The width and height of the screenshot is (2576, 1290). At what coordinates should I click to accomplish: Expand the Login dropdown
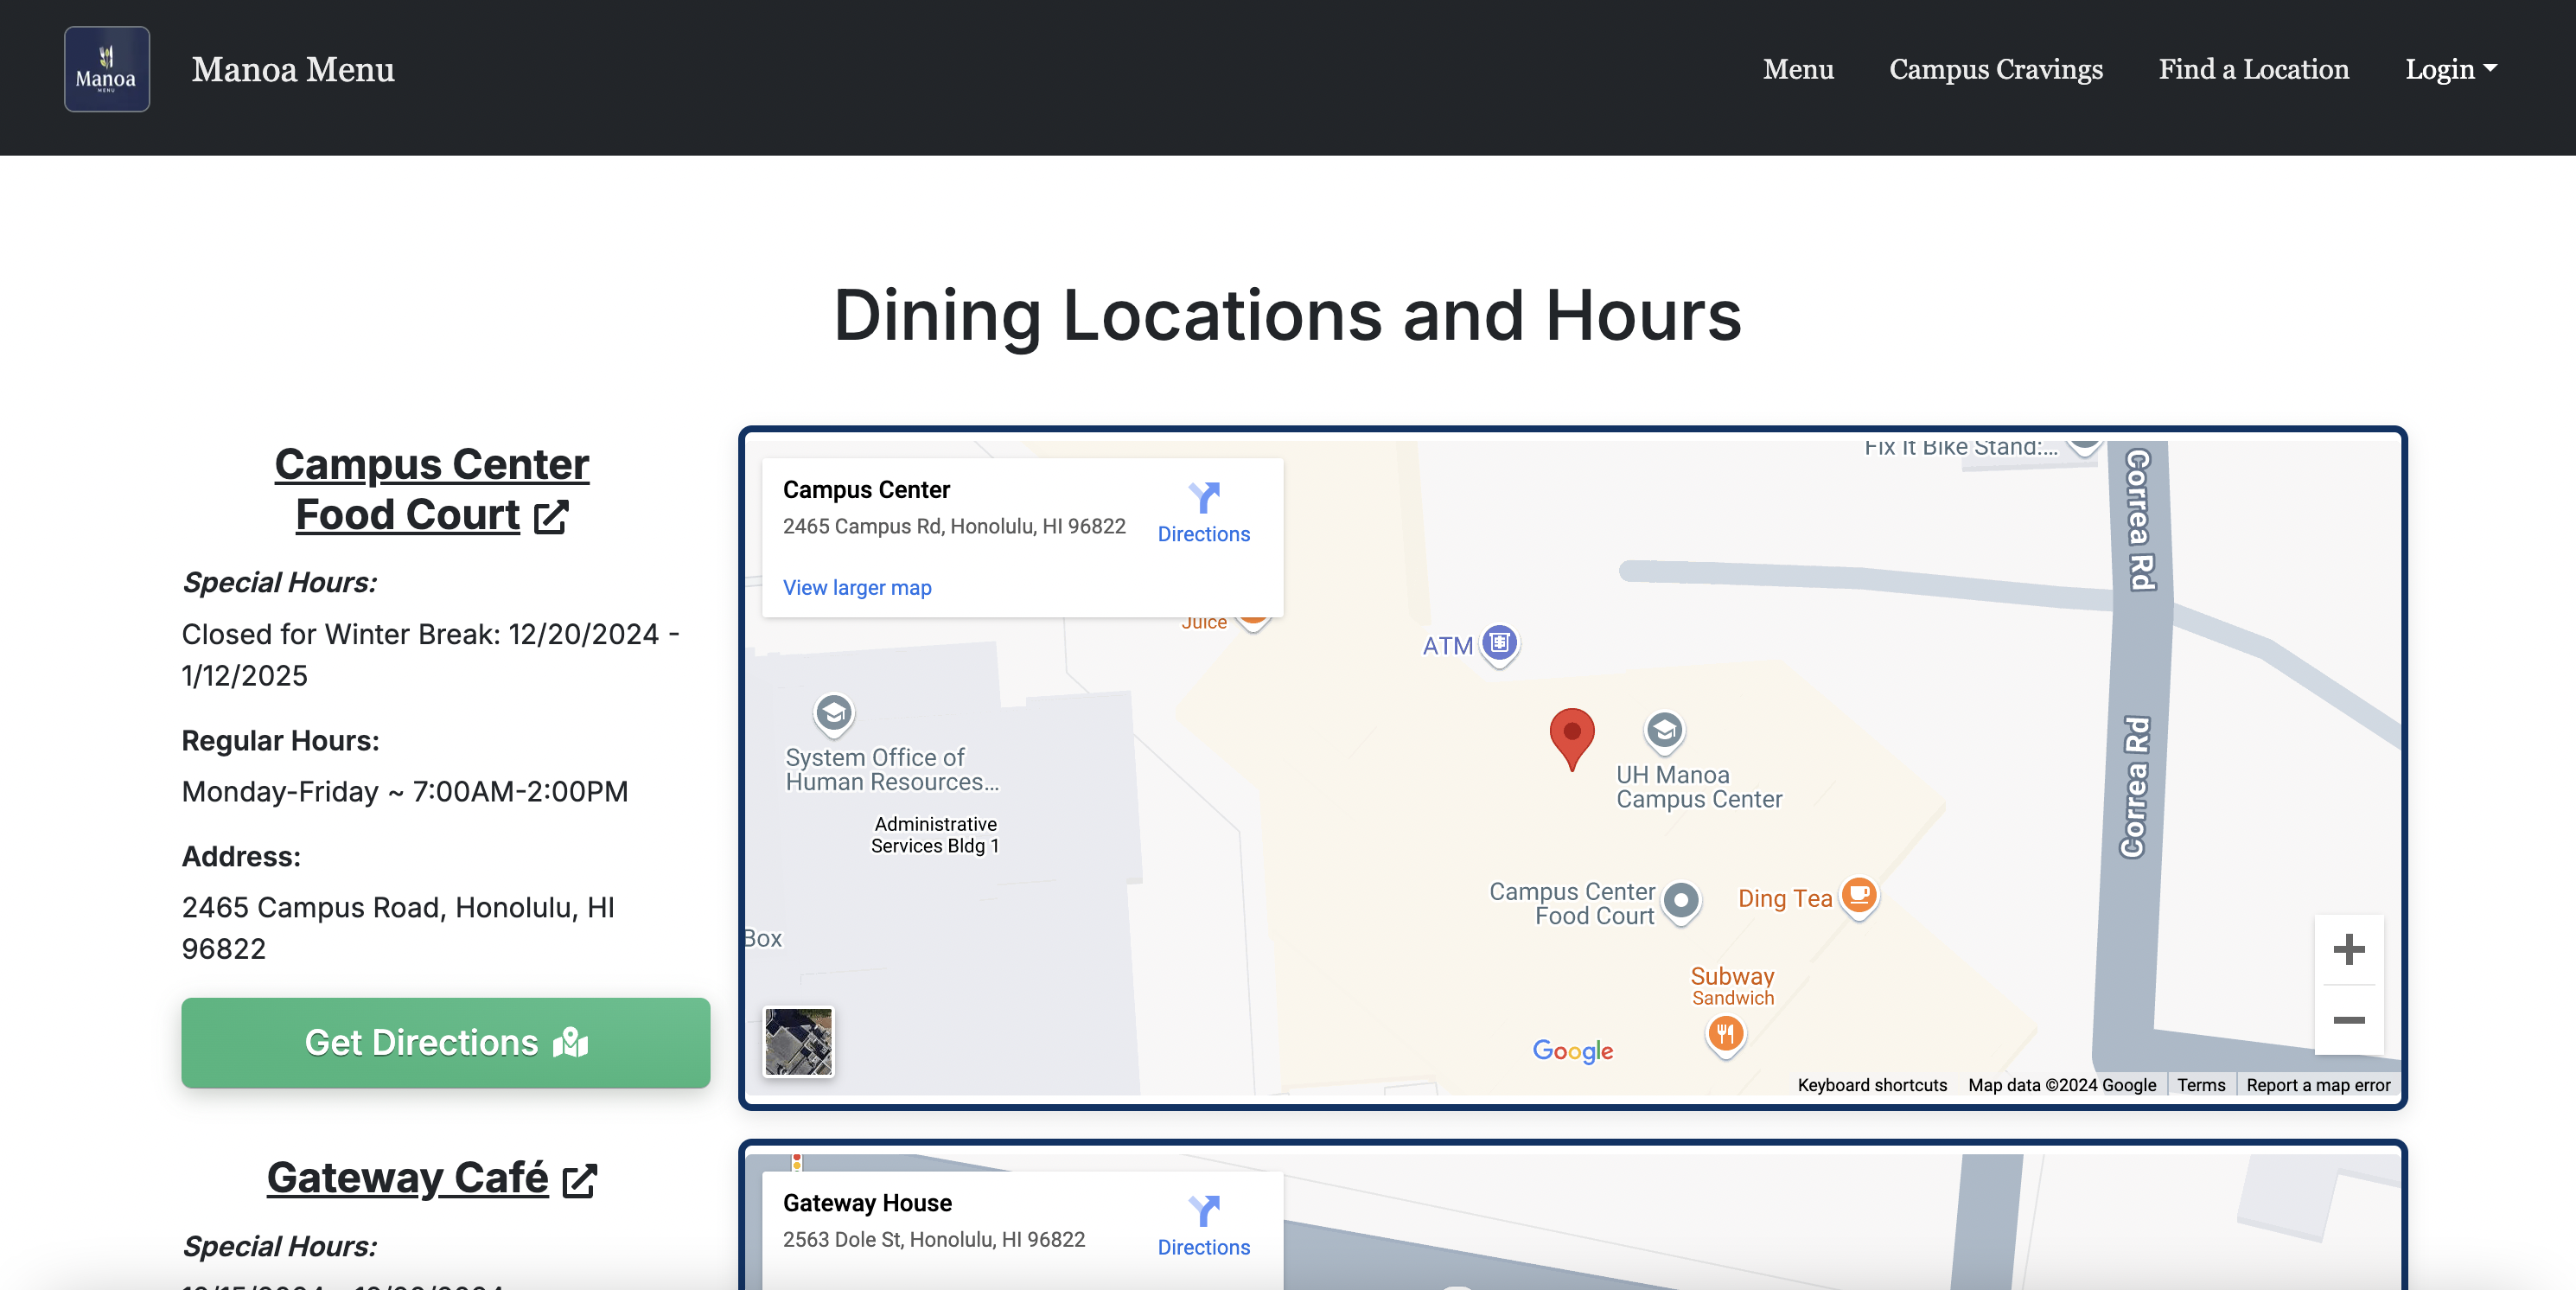point(2451,69)
